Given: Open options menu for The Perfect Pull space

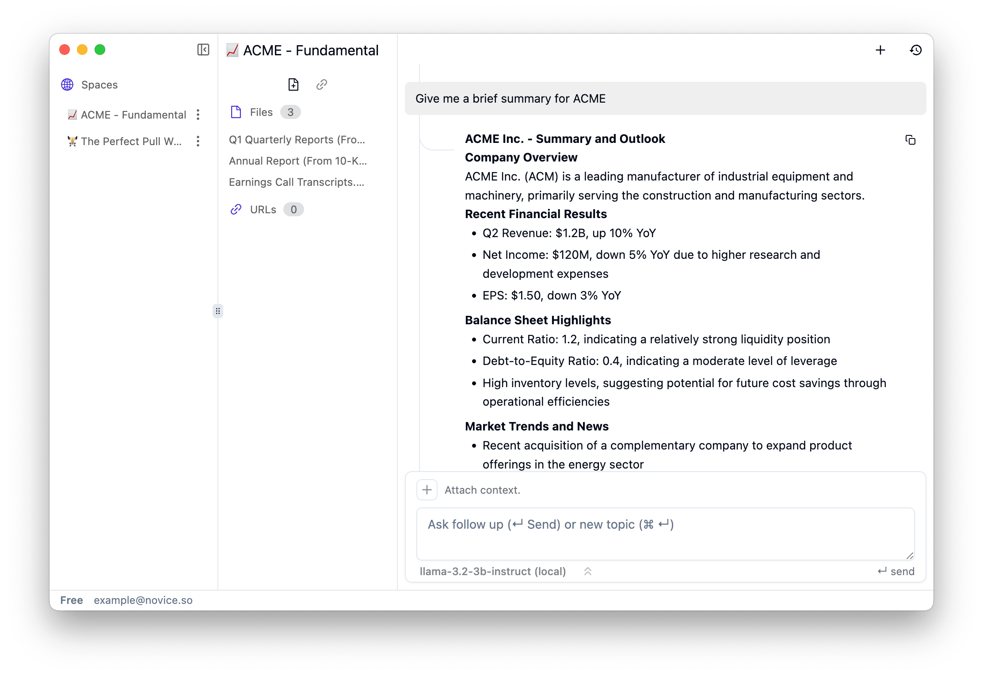Looking at the screenshot, I should [x=198, y=142].
